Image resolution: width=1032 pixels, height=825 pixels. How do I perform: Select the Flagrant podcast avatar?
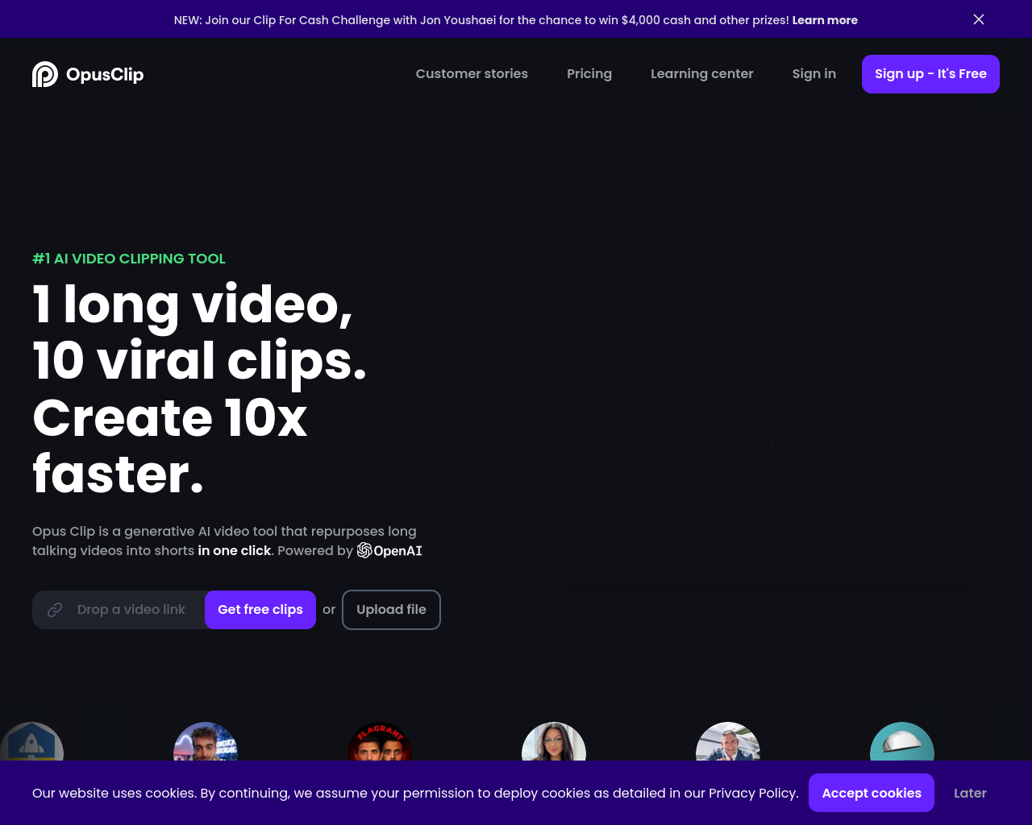(380, 742)
